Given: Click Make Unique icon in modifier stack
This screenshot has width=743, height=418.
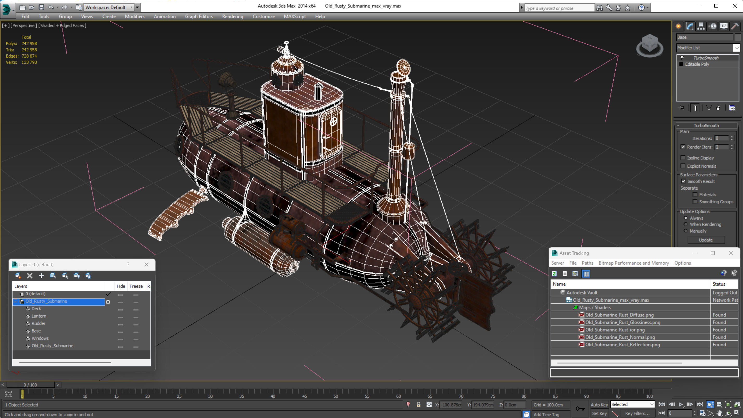Looking at the screenshot, I should [709, 108].
